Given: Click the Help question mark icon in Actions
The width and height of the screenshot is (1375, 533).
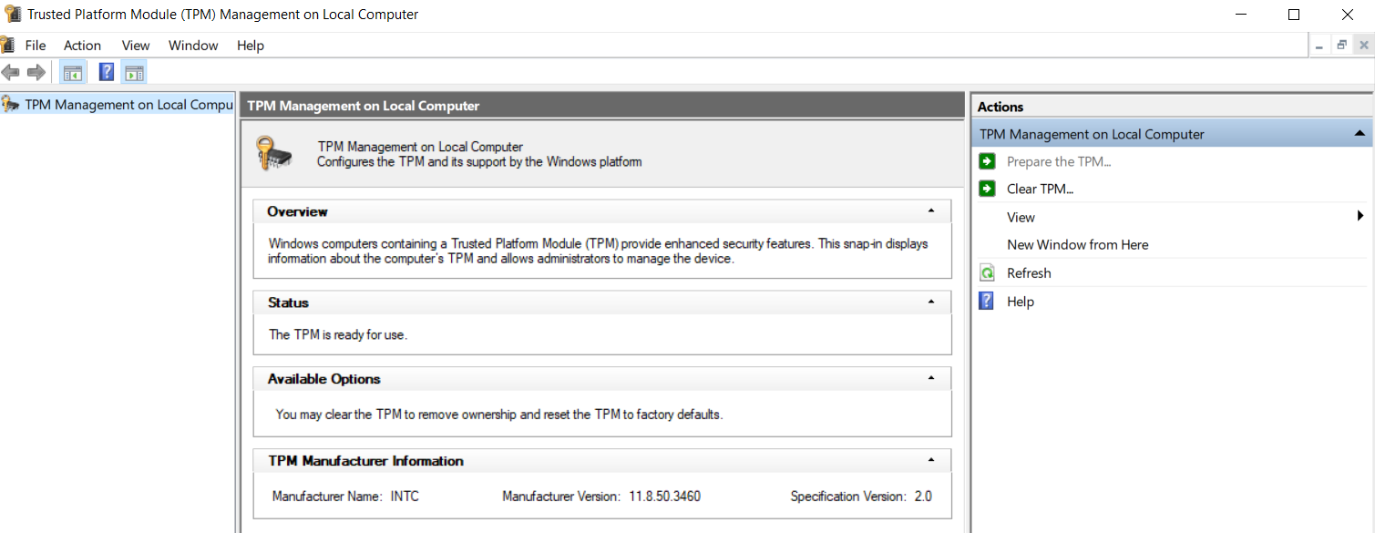Looking at the screenshot, I should pos(987,301).
